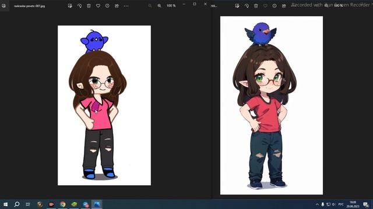
Task: Switch to the Photos app on the taskbar
Action: 97,204
